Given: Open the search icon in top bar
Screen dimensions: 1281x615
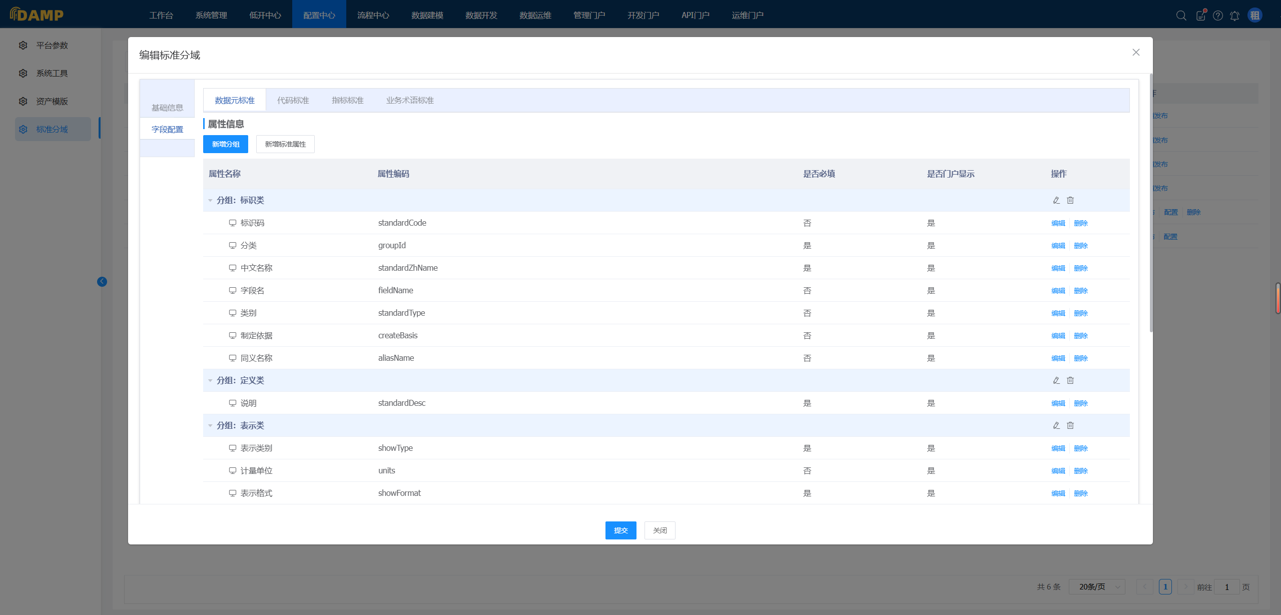Looking at the screenshot, I should [x=1181, y=16].
